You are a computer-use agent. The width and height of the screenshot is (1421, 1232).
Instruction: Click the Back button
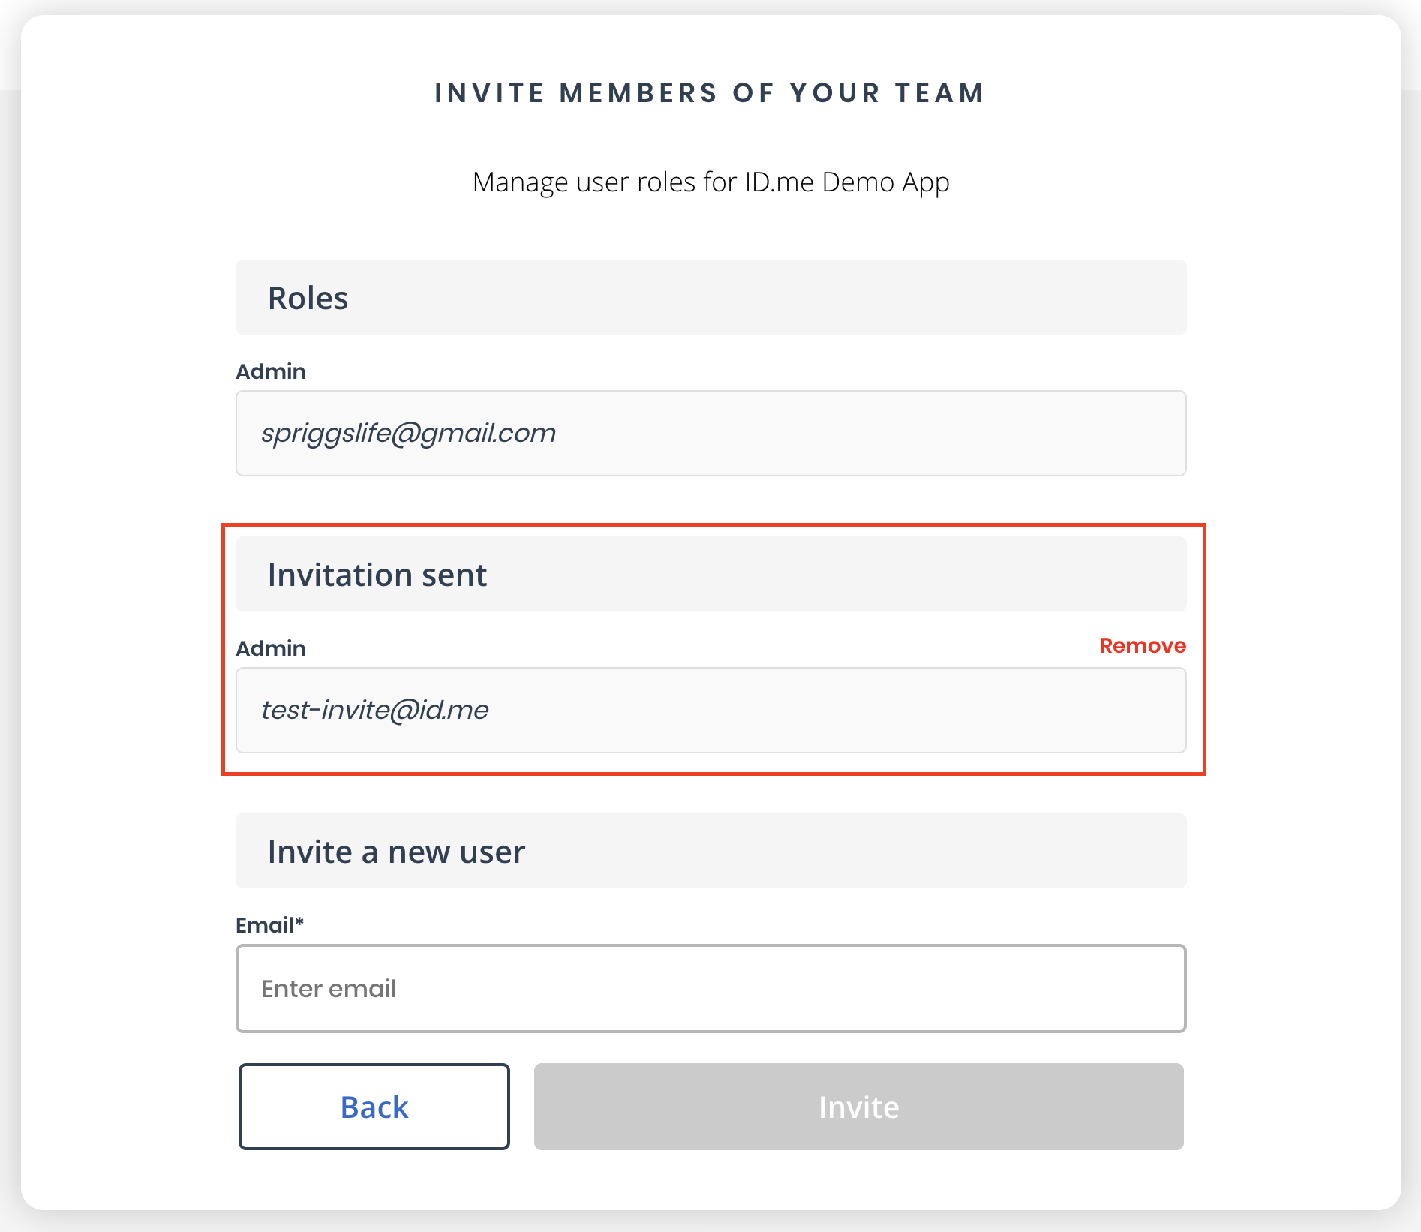(374, 1107)
